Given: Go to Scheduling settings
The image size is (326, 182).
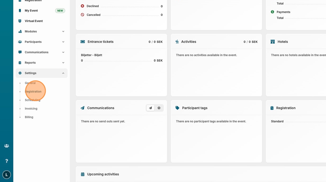Looking at the screenshot, I should click(32, 100).
